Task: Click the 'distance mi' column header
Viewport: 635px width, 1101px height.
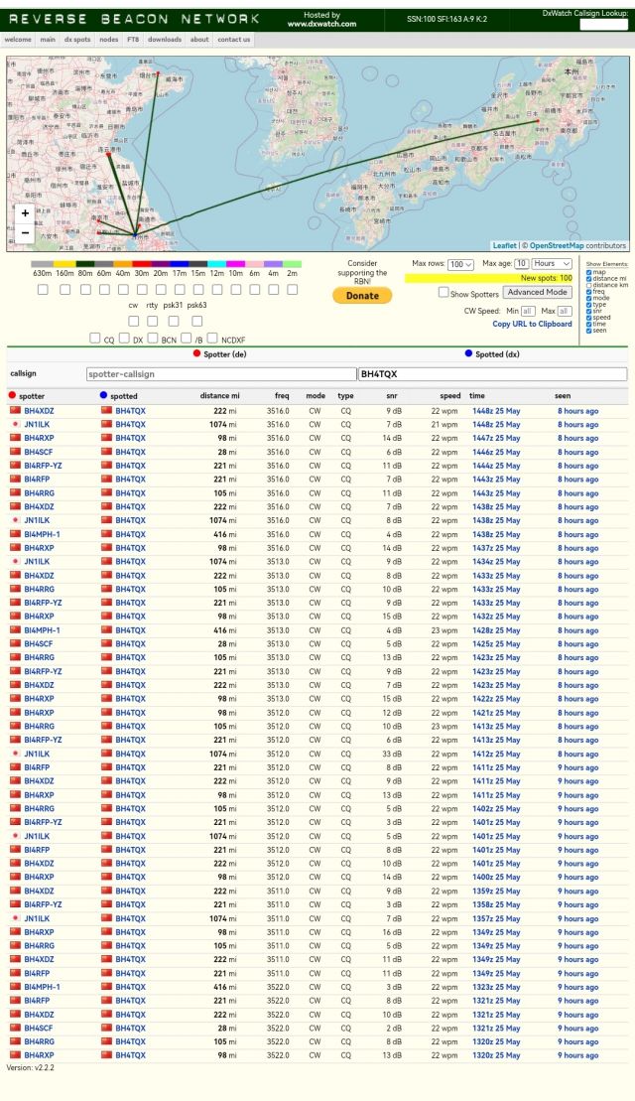Action: [219, 395]
